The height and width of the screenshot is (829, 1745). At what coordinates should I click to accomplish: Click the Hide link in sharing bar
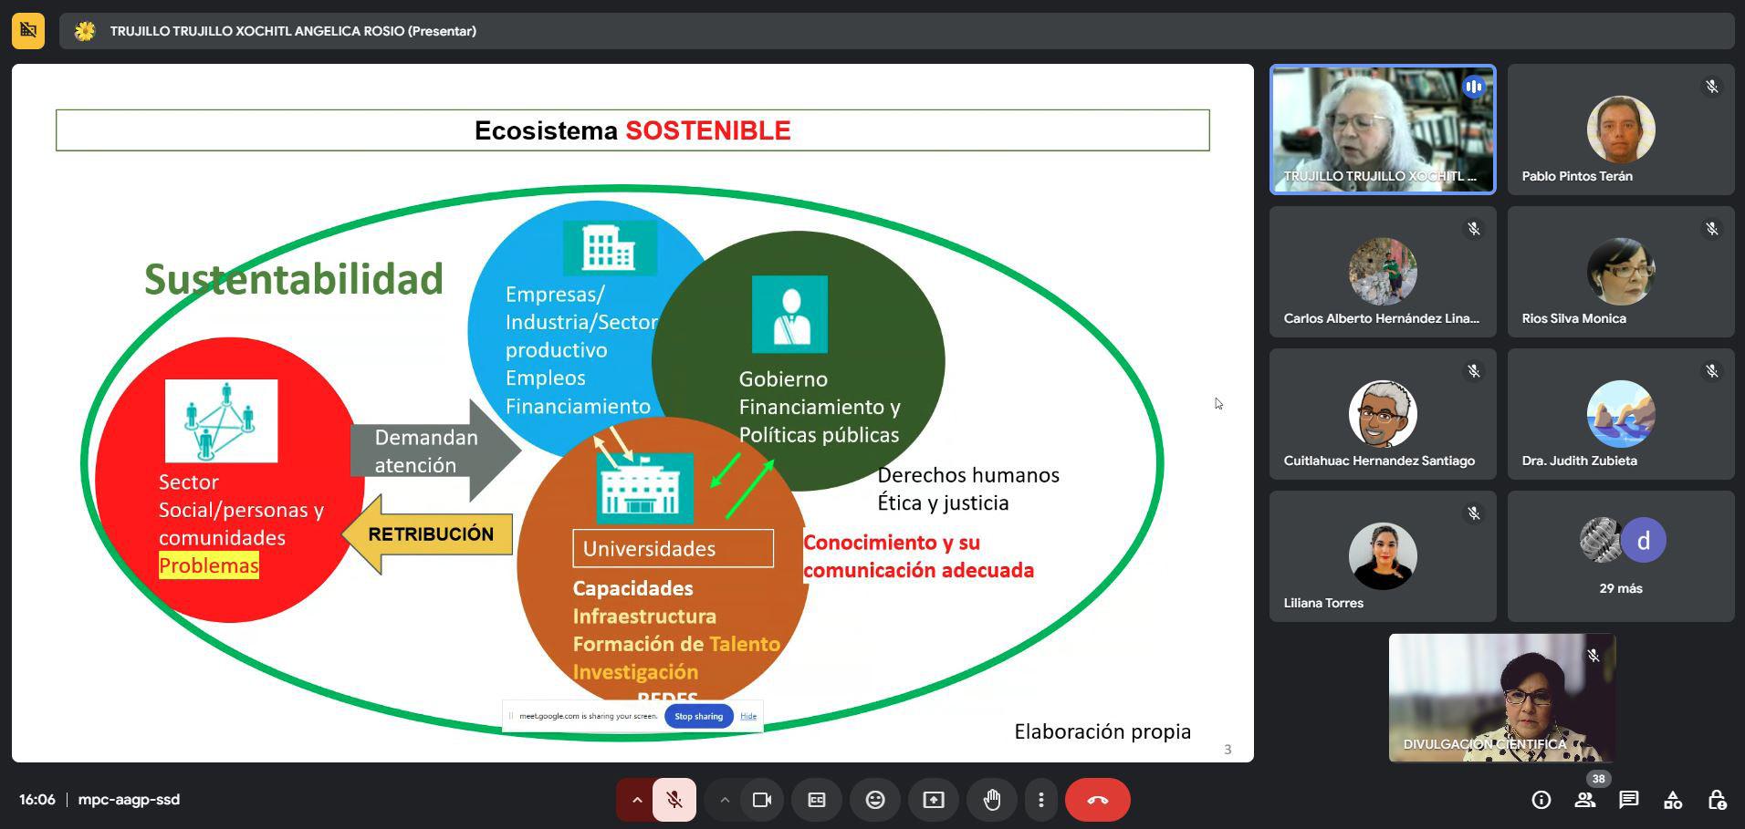[x=748, y=716]
